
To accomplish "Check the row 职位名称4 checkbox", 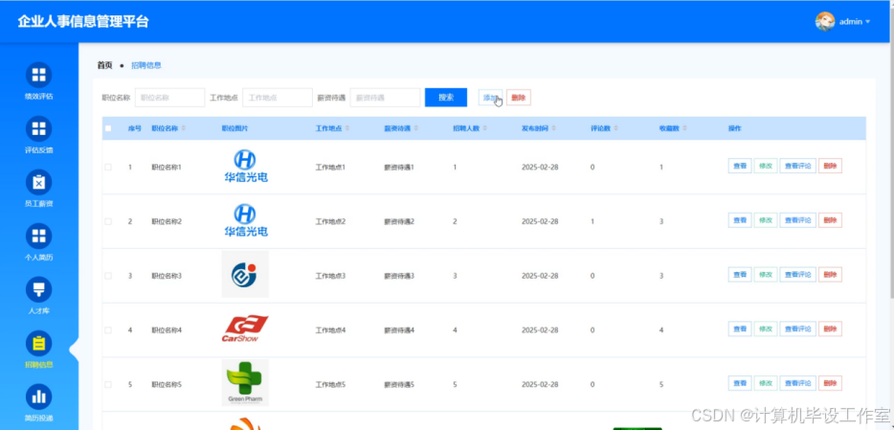I will (x=108, y=330).
